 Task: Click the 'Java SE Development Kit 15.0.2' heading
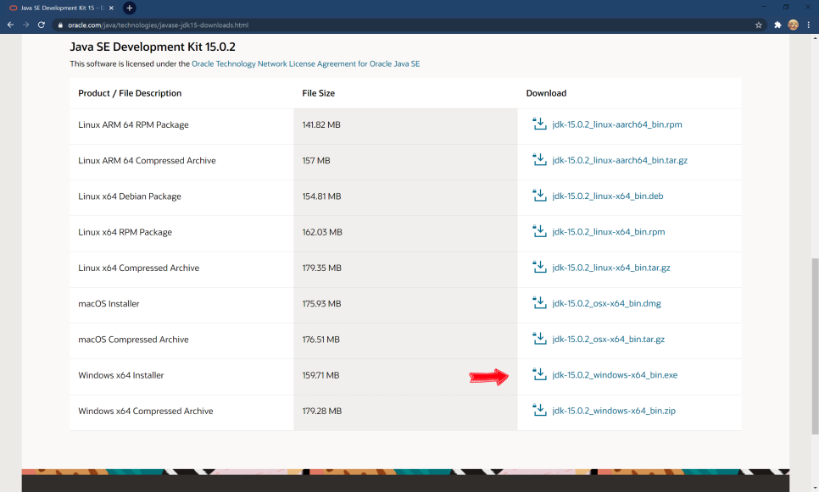(153, 47)
